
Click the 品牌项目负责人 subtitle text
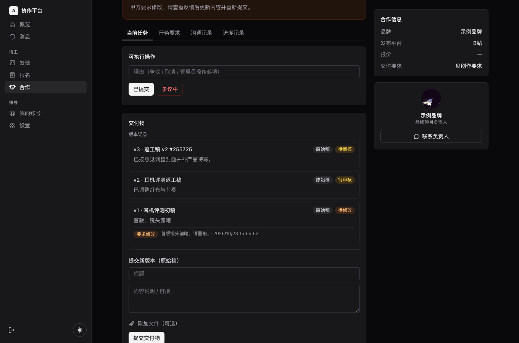point(431,122)
